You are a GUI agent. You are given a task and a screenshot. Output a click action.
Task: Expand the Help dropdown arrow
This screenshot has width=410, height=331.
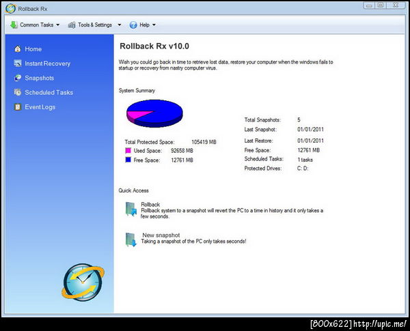[x=154, y=25]
